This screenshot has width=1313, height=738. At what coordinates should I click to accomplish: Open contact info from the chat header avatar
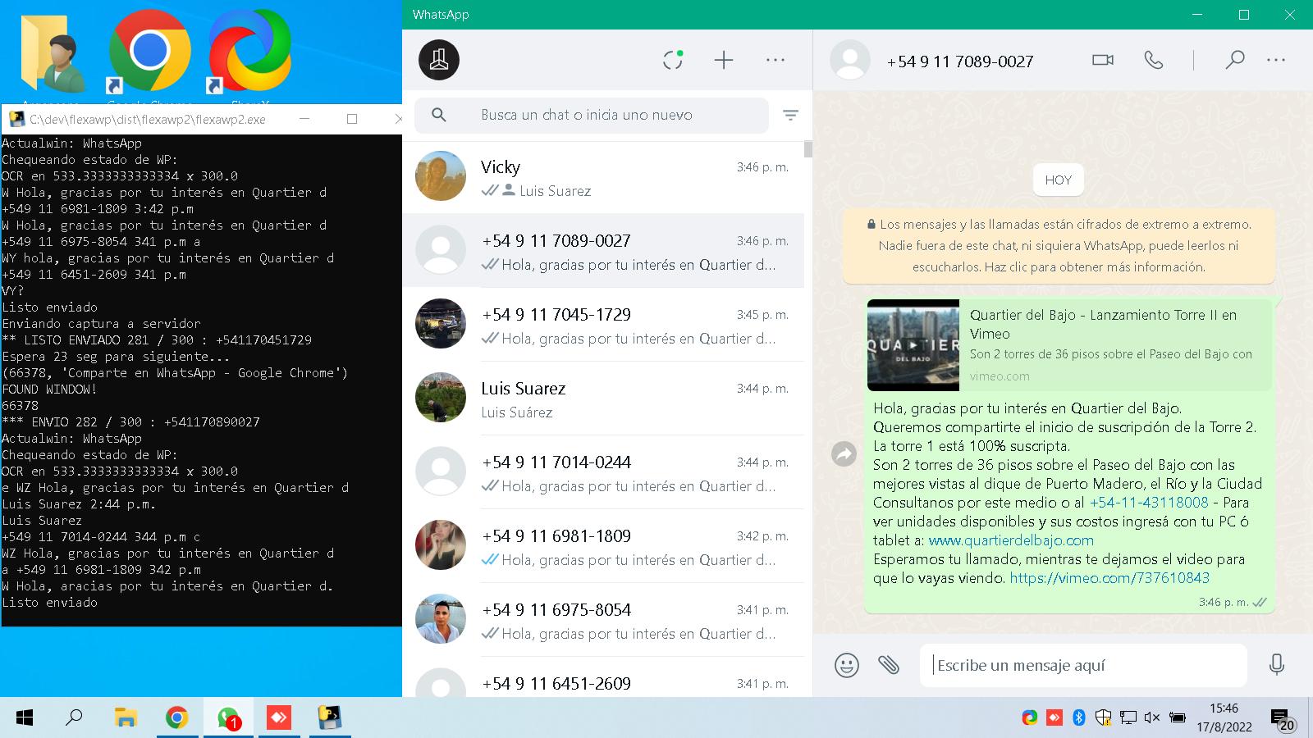850,60
